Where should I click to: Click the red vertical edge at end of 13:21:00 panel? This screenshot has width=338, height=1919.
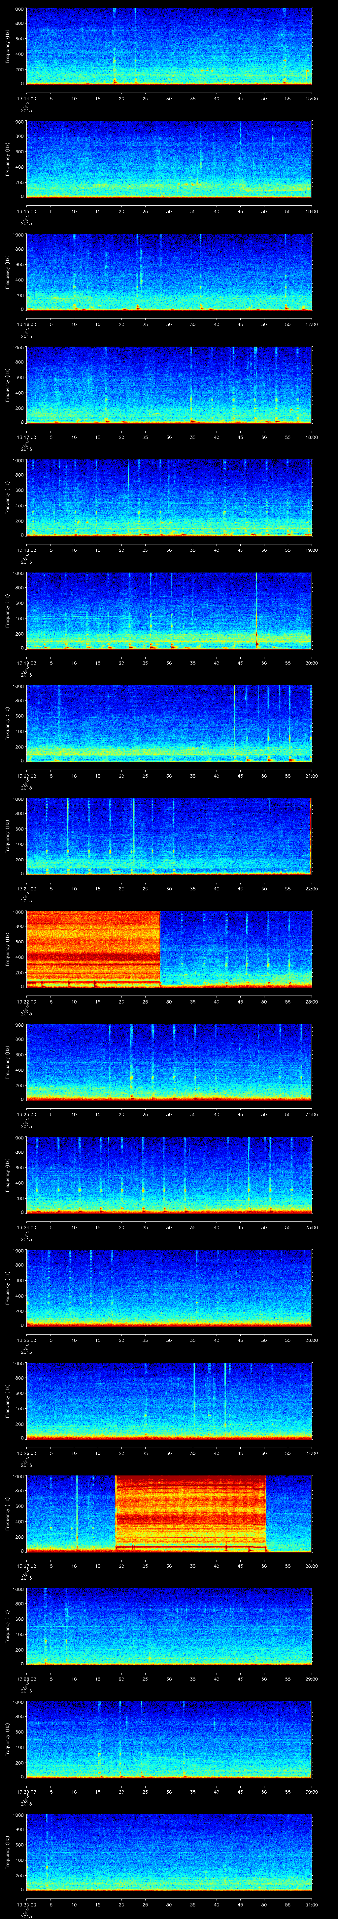pos(311,836)
